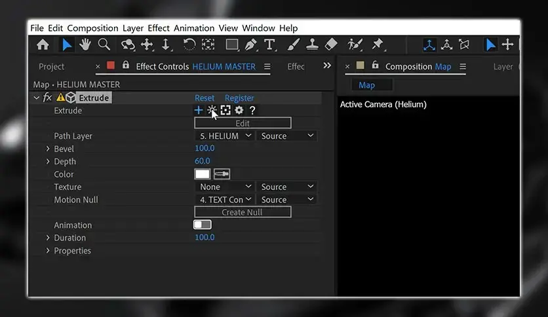Click the question mark help icon
Screen dimensions: 548x317
[x=252, y=110]
